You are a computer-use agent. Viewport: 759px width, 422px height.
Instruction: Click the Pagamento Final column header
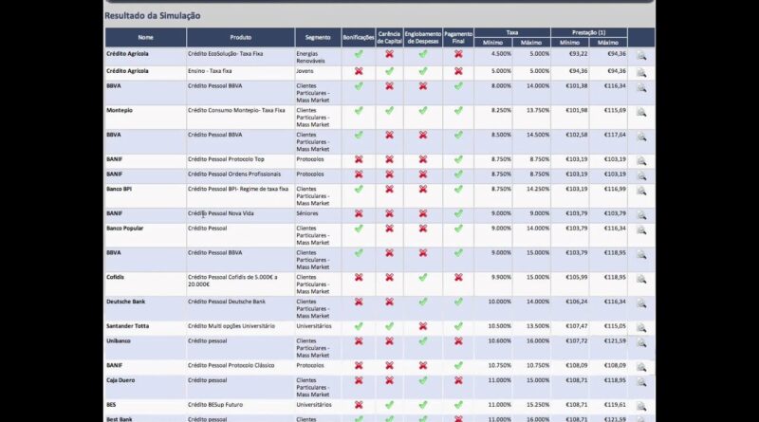458,37
